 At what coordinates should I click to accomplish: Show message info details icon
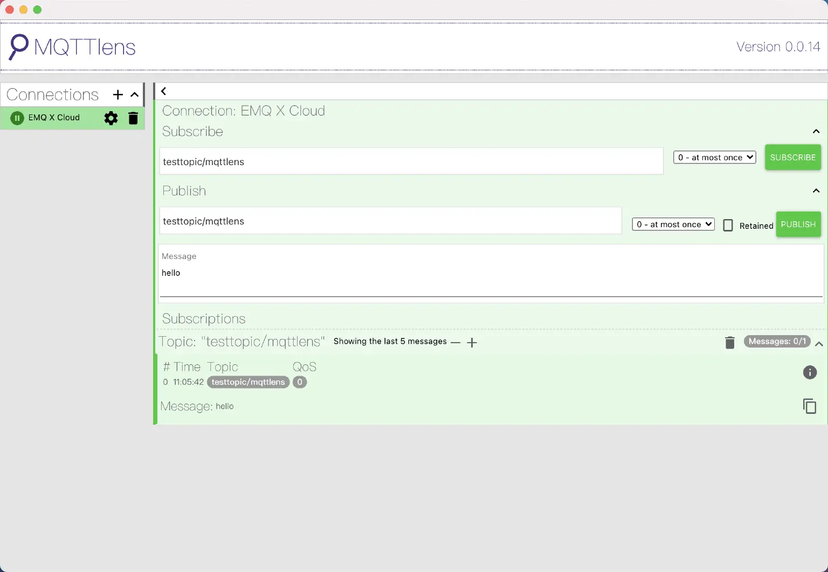[810, 372]
